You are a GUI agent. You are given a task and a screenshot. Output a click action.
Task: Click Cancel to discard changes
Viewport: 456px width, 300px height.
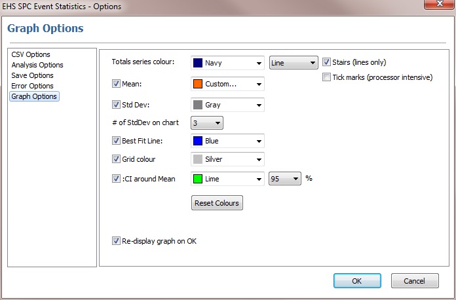(414, 280)
